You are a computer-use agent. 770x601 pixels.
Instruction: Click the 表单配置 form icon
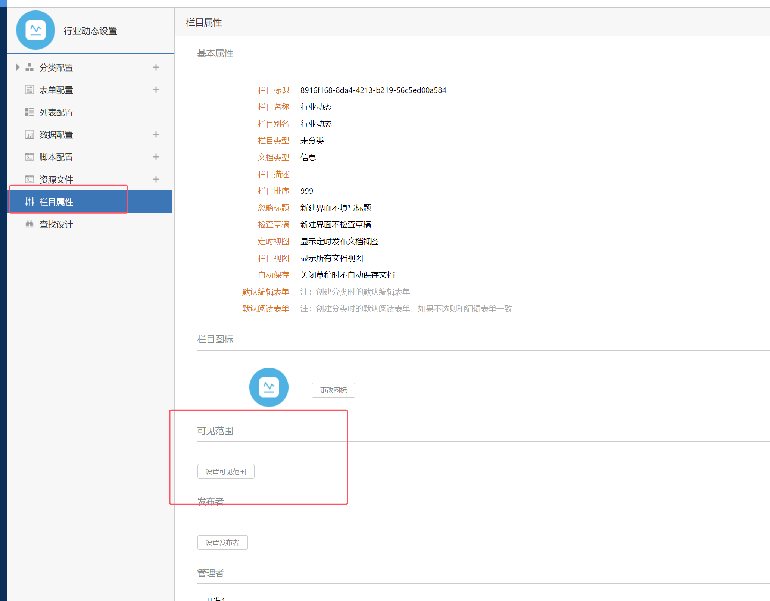[x=29, y=90]
